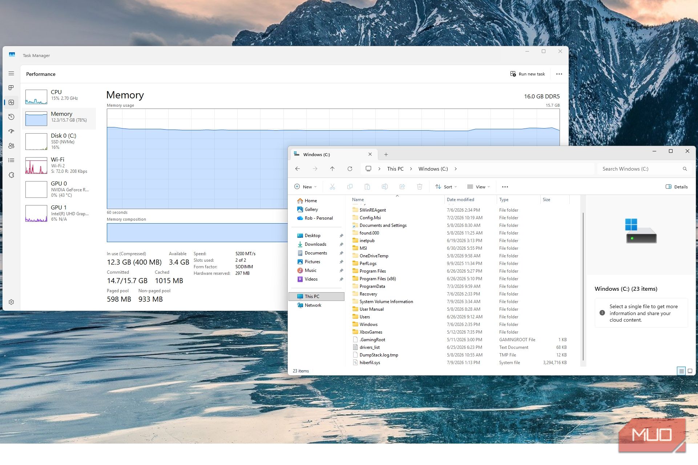
Task: Sort by Type column header
Action: [x=518, y=200]
